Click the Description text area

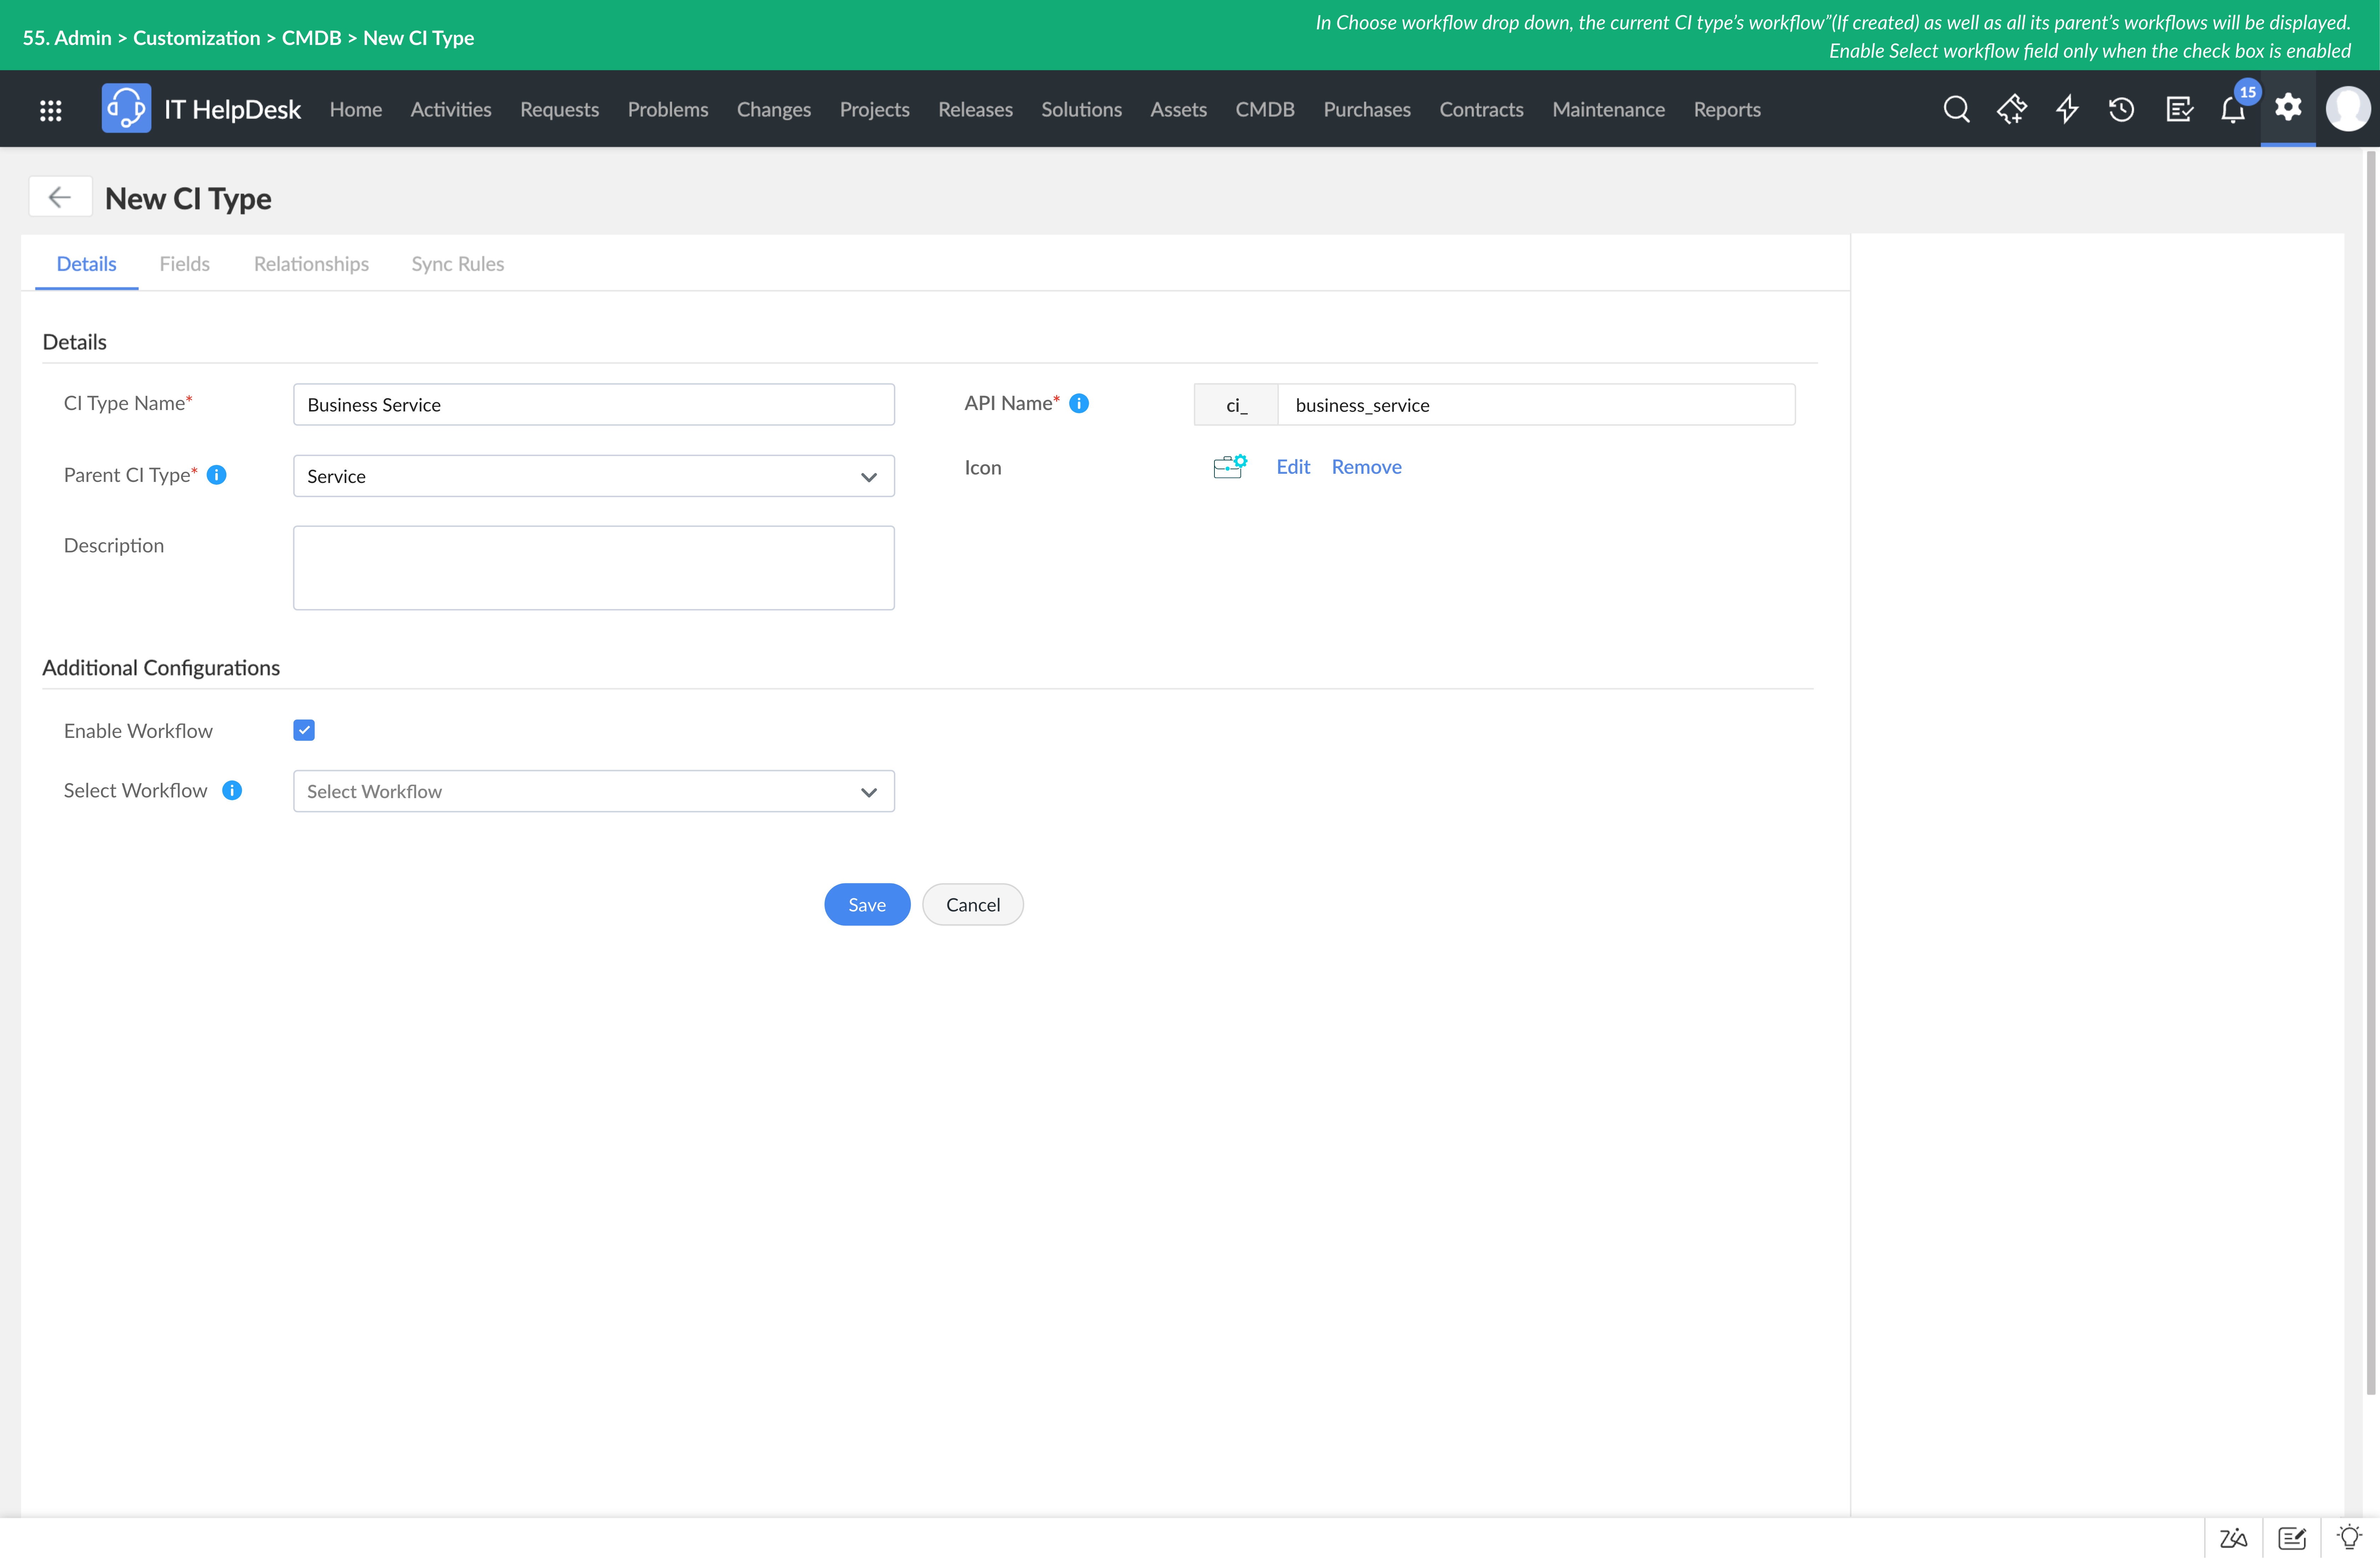[594, 568]
